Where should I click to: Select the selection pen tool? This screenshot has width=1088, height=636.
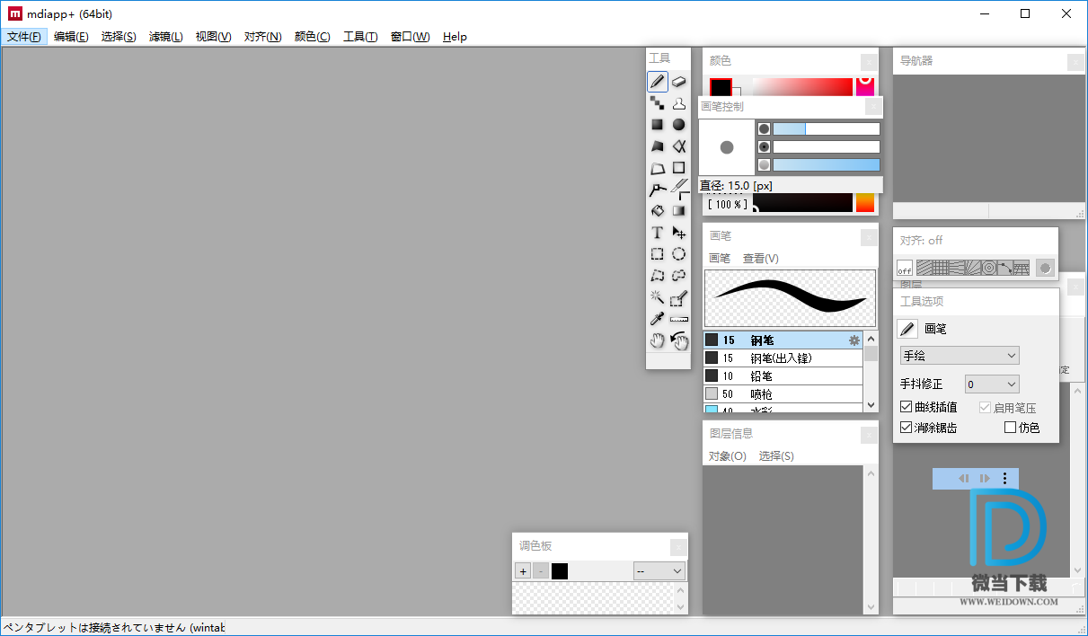pos(679,297)
